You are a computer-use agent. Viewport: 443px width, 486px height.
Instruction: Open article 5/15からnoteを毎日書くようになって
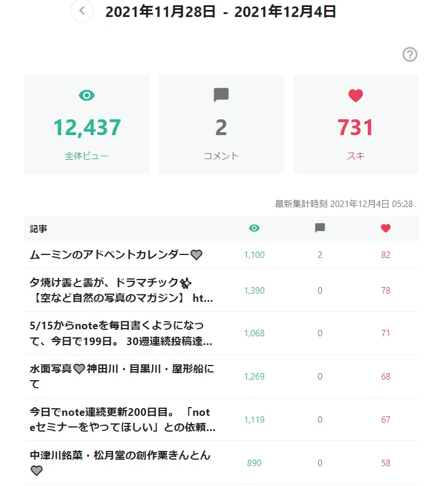click(121, 333)
